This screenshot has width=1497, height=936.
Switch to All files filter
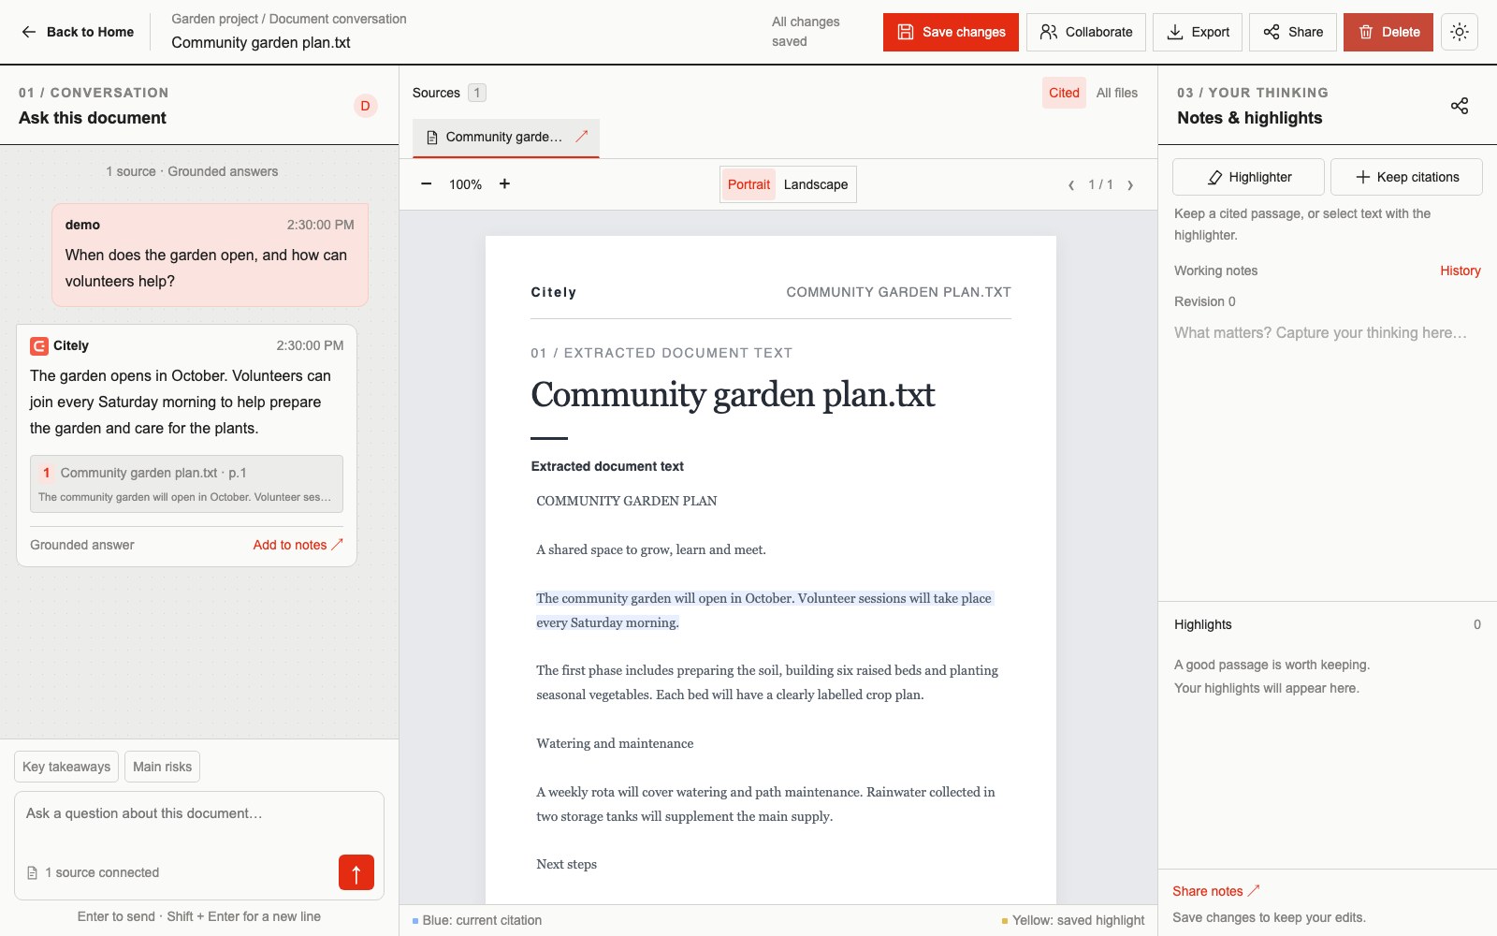tap(1117, 93)
